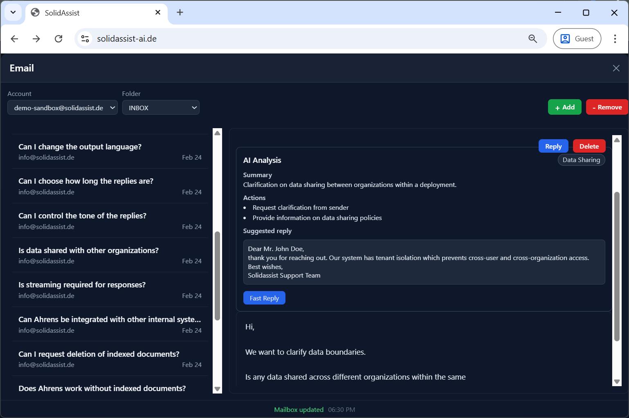Open the tab search chevron
This screenshot has width=629, height=418.
point(13,12)
